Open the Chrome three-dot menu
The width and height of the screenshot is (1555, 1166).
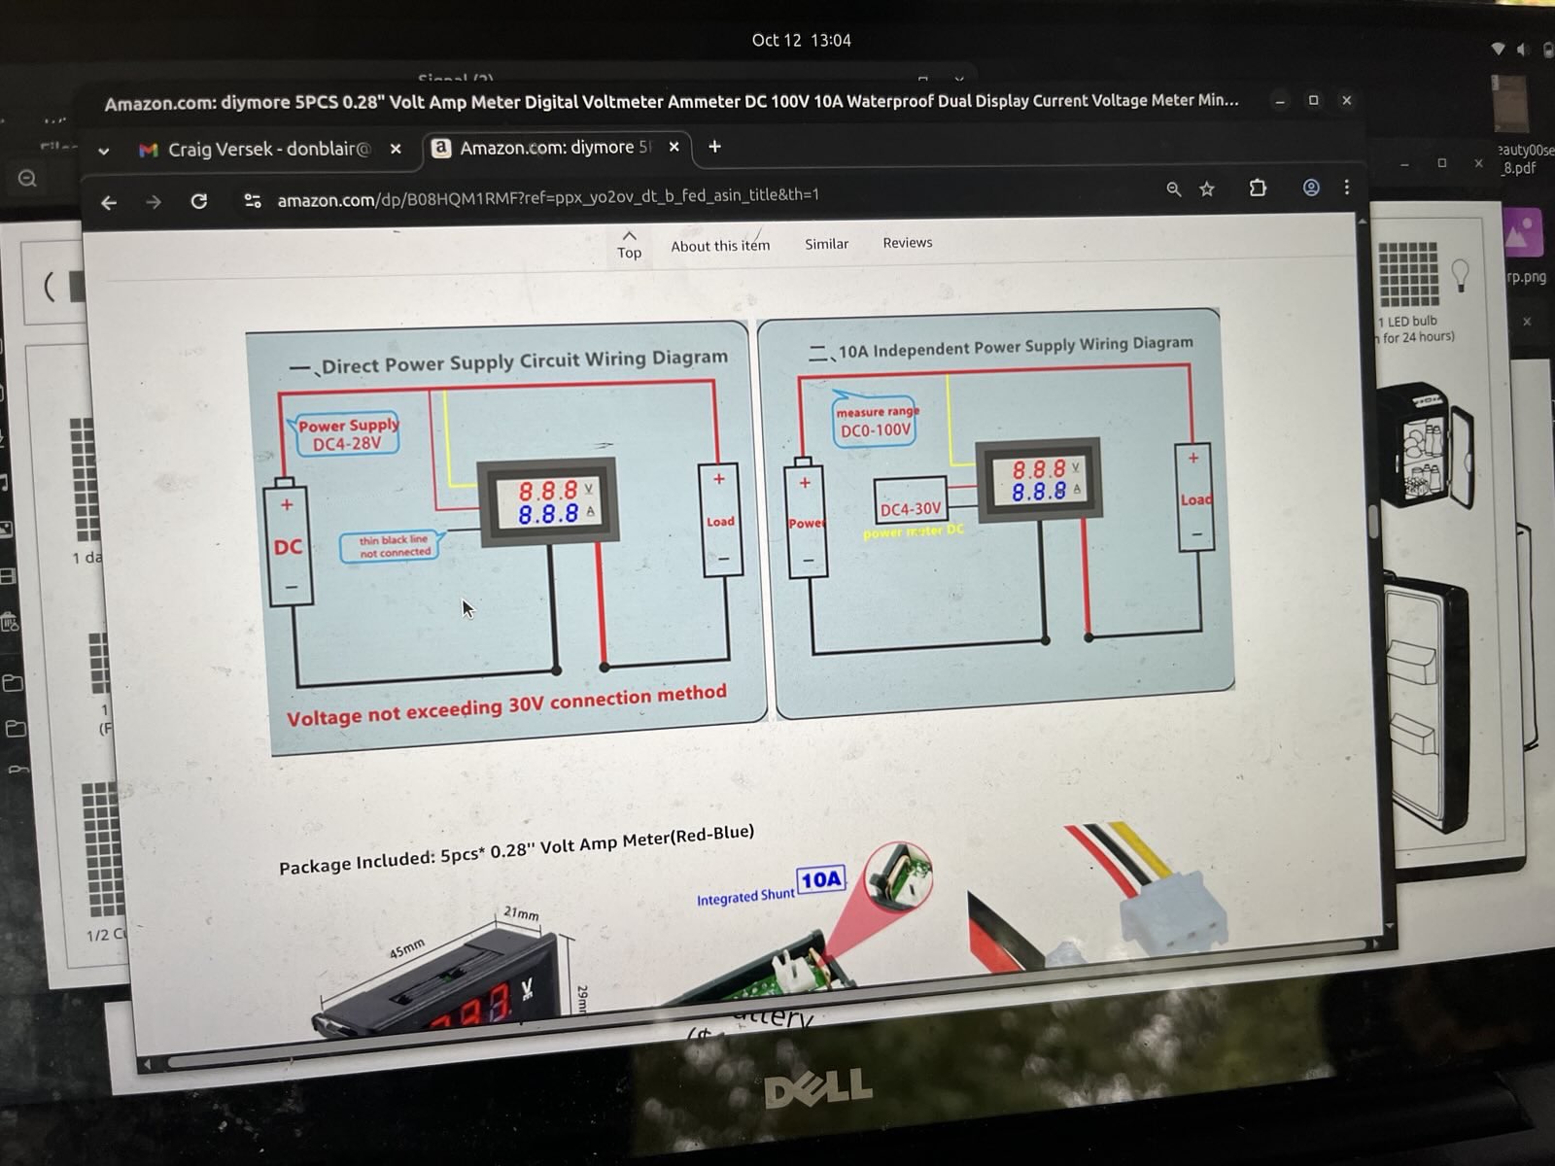coord(1347,187)
